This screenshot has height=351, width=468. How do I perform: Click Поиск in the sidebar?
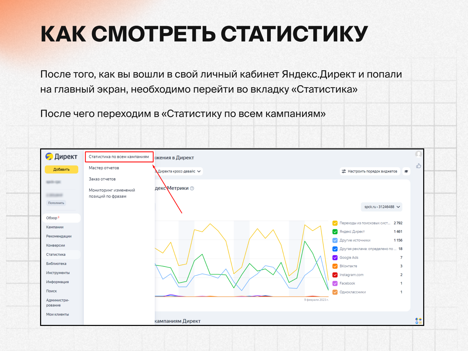[51, 291]
